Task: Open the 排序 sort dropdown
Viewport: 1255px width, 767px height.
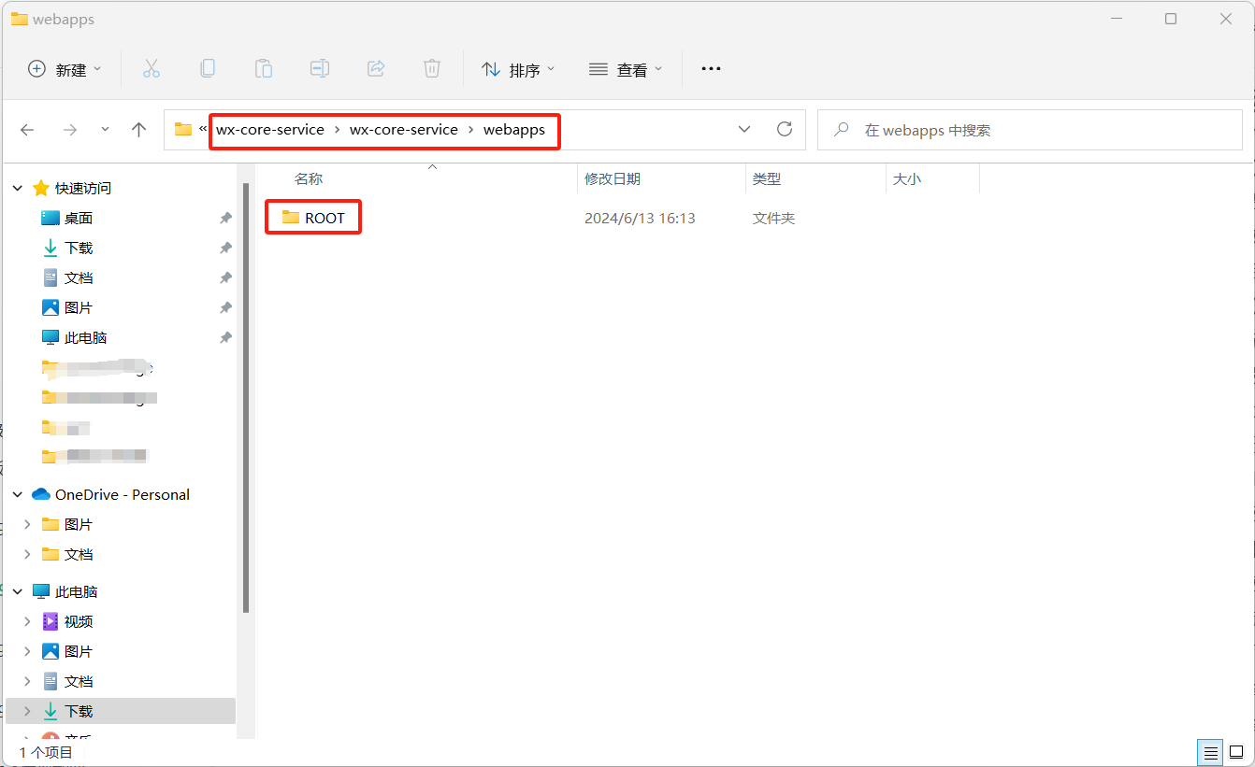Action: (x=518, y=69)
